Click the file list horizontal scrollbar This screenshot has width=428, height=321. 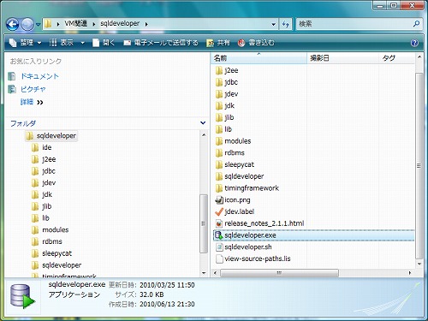coord(279,273)
